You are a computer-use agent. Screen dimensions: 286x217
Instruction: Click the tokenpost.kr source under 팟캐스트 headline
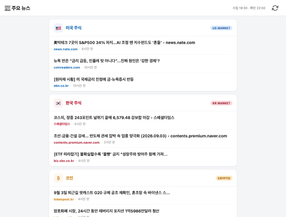click(x=64, y=199)
